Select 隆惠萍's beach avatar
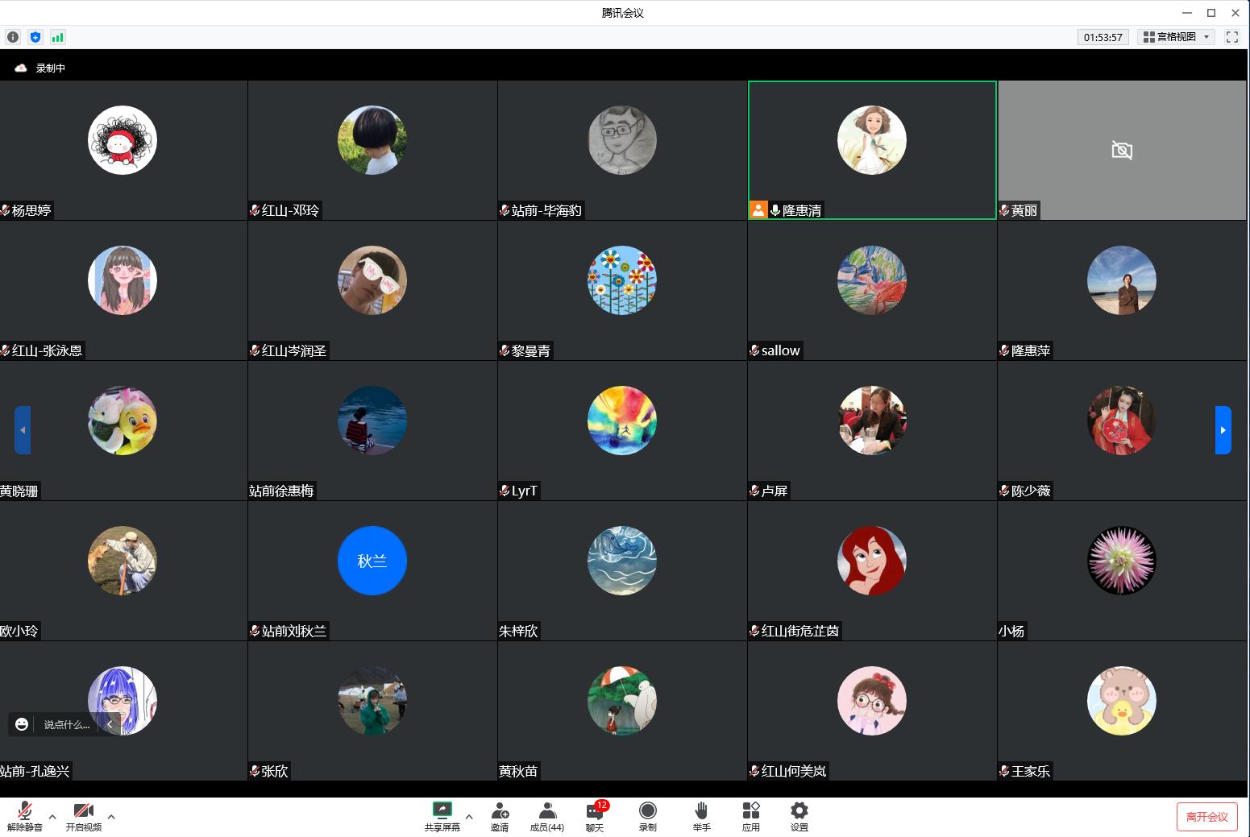Screen dimensions: 1250x837 point(1122,280)
